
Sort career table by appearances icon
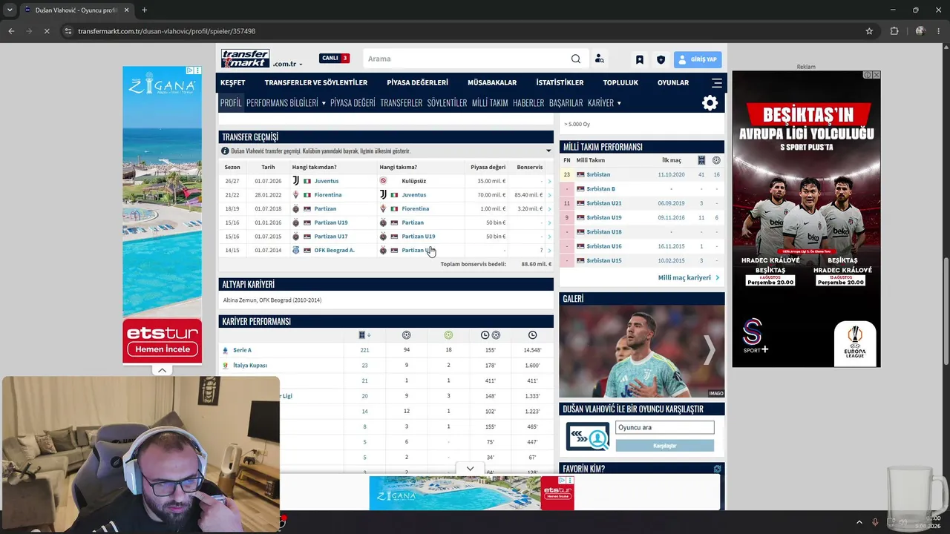(364, 335)
